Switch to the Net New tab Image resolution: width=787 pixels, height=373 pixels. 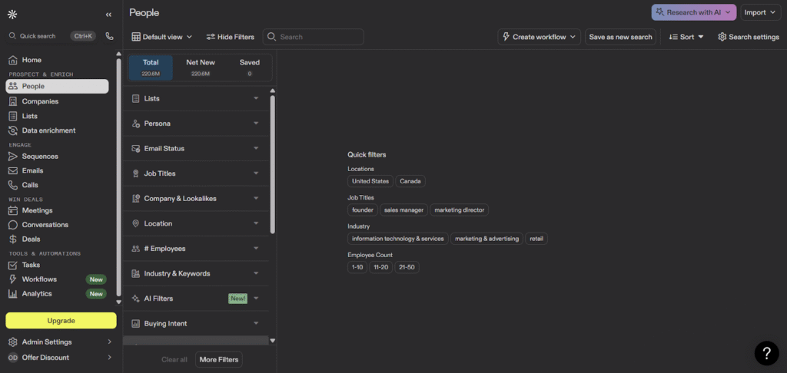pyautogui.click(x=201, y=67)
